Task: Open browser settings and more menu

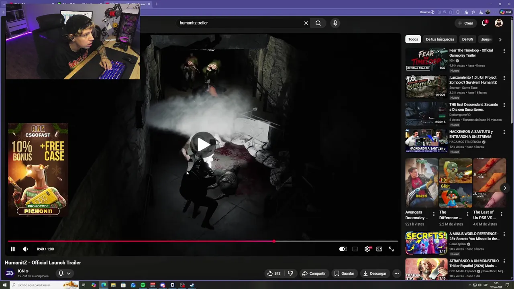Action: pos(495,12)
